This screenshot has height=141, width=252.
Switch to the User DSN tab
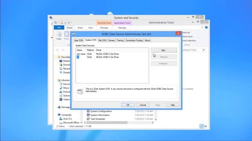click(x=78, y=40)
